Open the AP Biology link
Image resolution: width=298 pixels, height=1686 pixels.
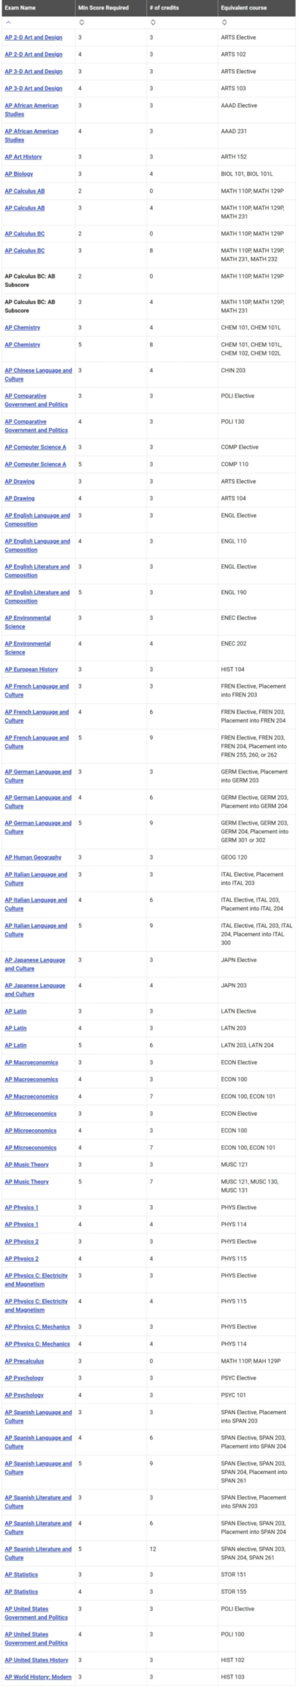coord(19,174)
